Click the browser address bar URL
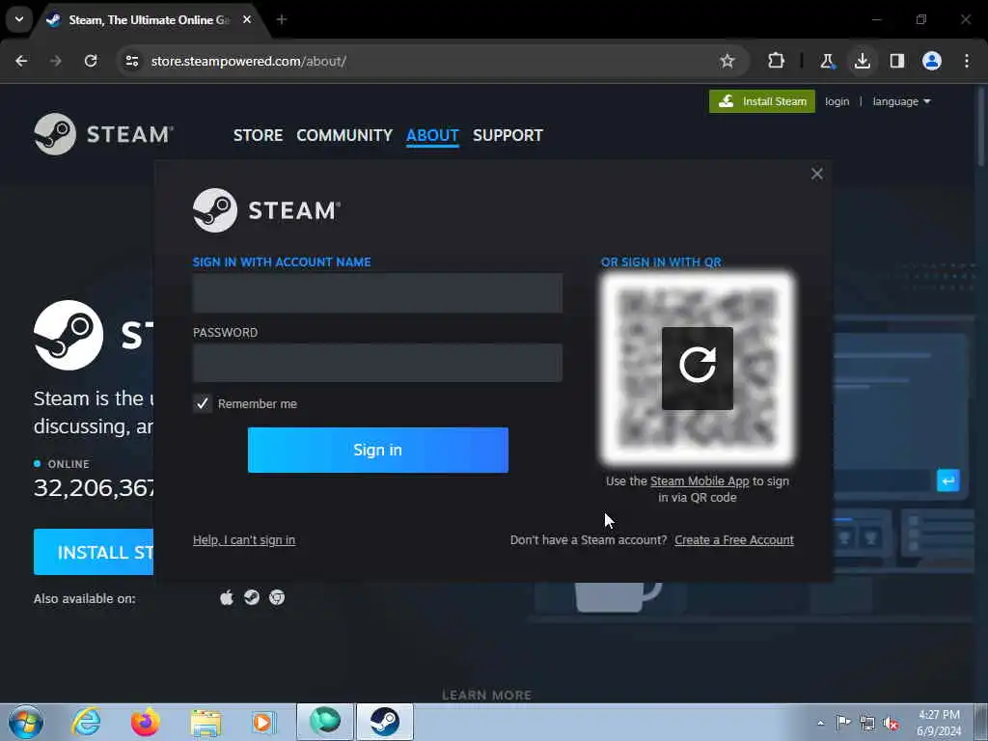Viewport: 988px width, 741px height. tap(248, 61)
